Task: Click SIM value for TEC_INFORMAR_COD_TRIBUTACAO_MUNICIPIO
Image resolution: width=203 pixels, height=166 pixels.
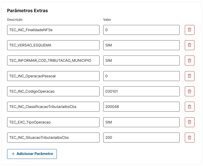Action: click(x=141, y=60)
